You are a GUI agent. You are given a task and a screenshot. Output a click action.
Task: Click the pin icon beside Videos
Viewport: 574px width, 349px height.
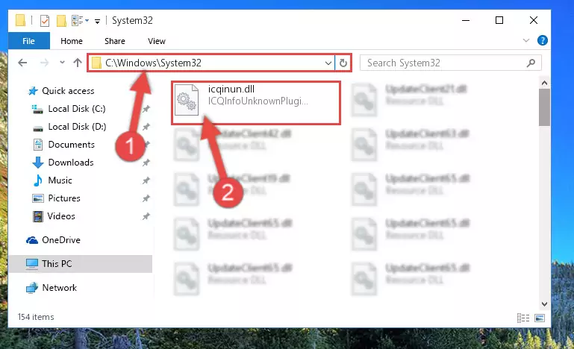(146, 216)
